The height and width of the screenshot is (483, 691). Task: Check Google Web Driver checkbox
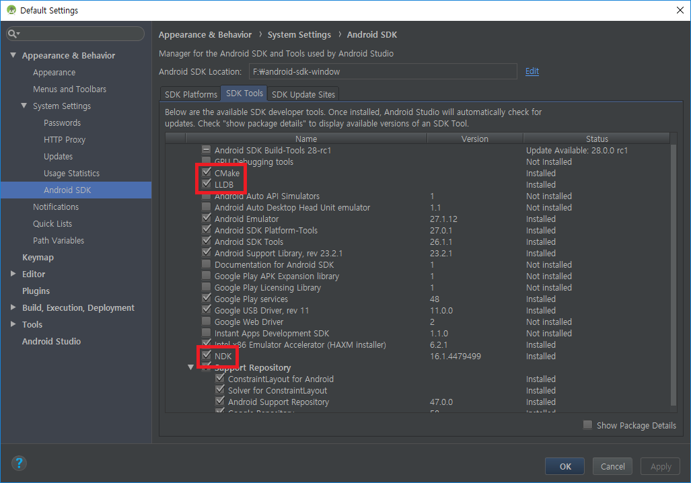point(207,322)
